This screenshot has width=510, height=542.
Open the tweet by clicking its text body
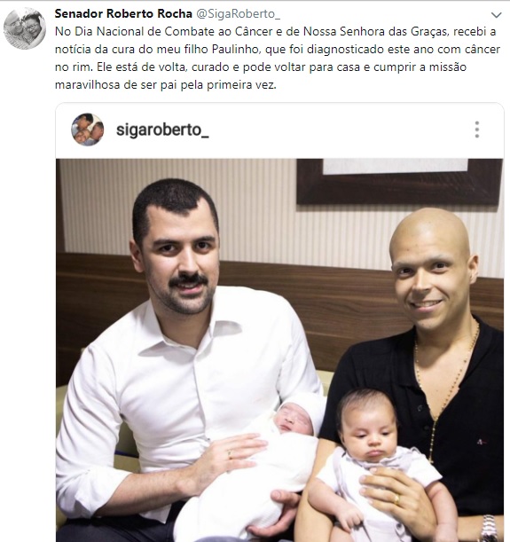click(x=278, y=58)
